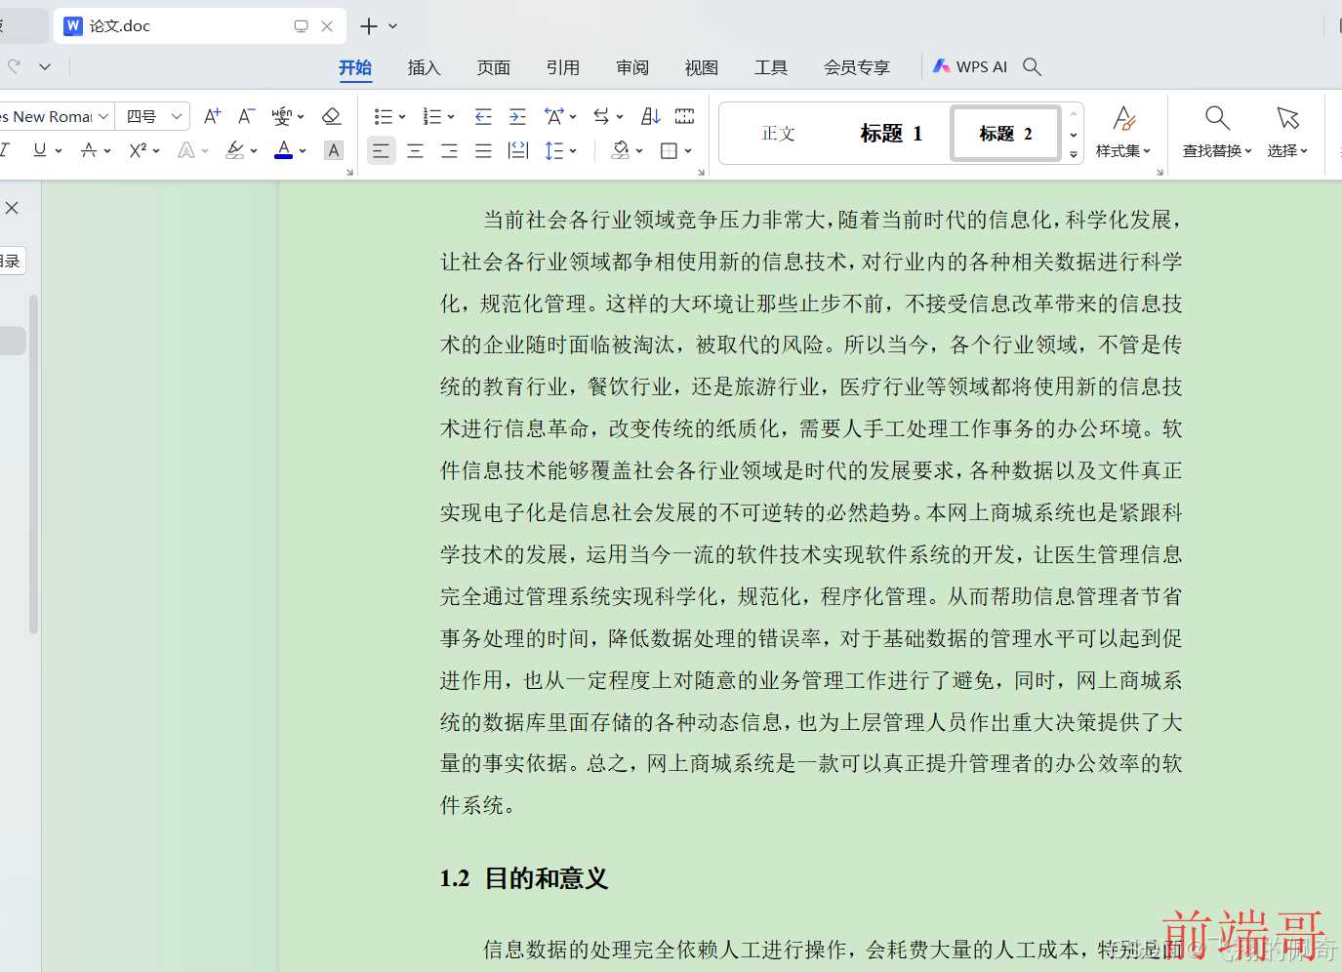
Task: Click the line spacing icon
Action: (553, 150)
